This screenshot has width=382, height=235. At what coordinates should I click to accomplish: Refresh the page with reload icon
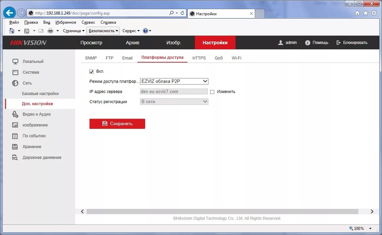182,13
